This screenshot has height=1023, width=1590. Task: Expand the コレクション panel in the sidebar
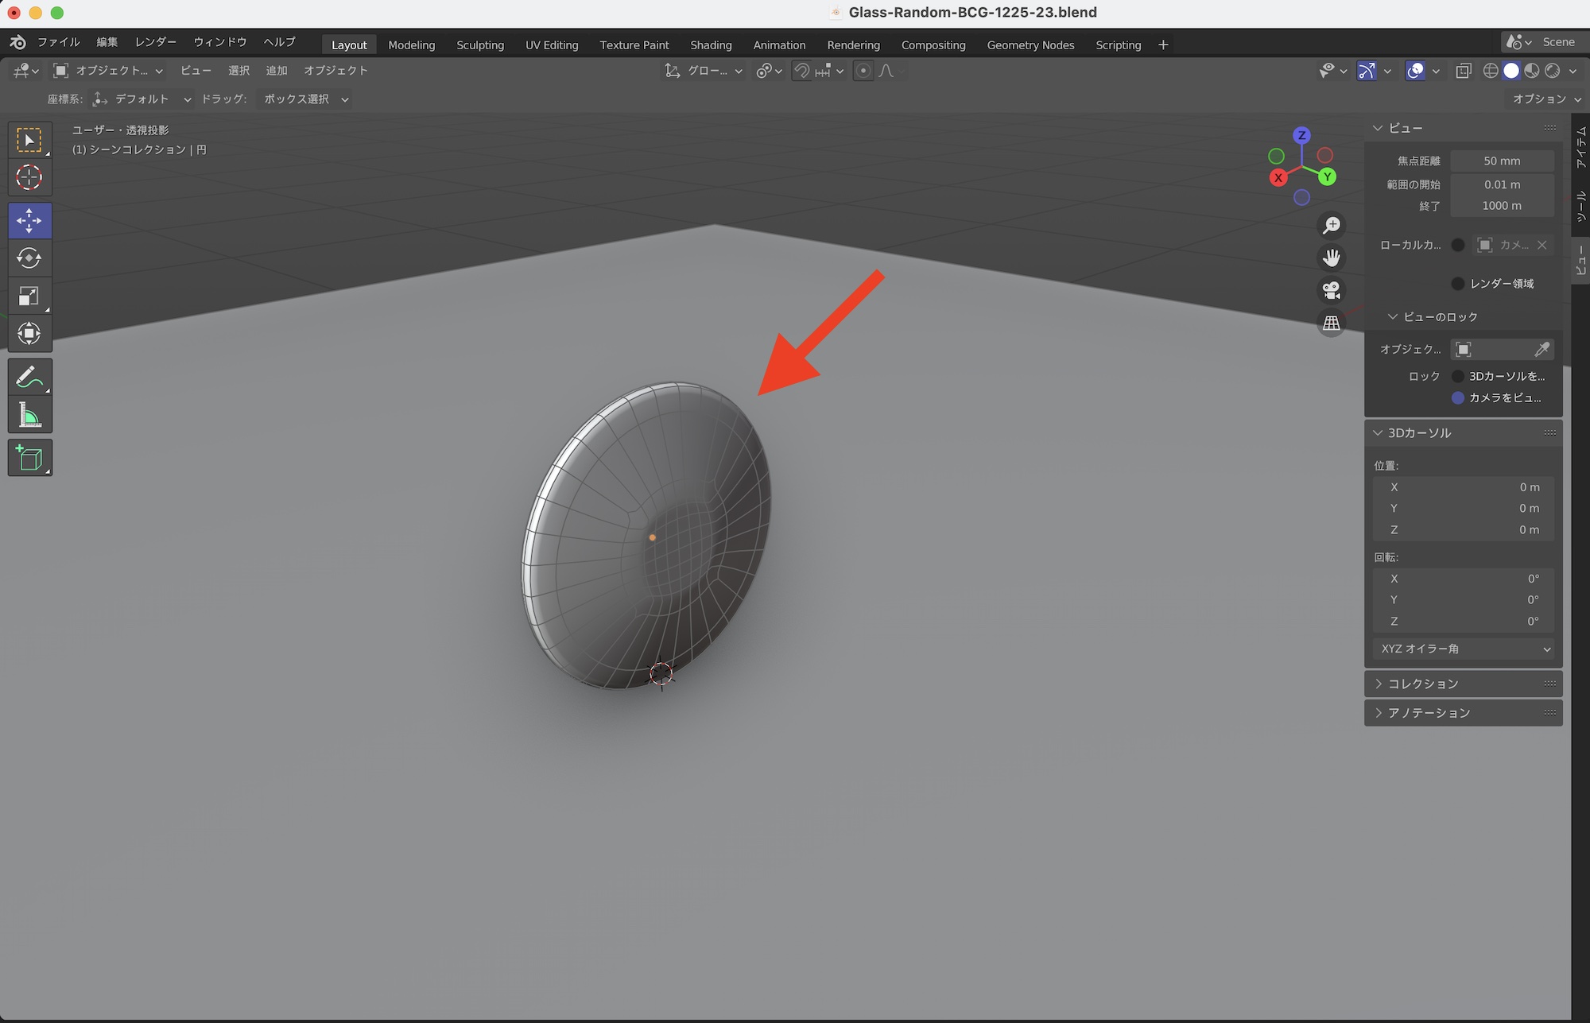(1423, 683)
